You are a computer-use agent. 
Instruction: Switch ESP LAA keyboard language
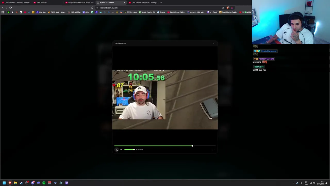306,183
